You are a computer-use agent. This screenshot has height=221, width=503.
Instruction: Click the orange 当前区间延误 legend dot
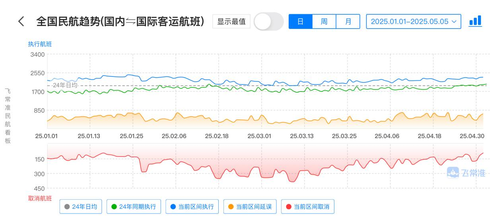point(231,206)
